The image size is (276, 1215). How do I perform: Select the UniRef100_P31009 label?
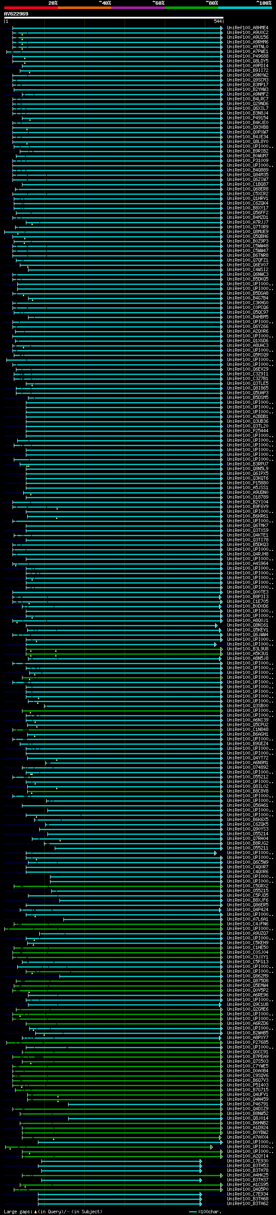[248, 160]
